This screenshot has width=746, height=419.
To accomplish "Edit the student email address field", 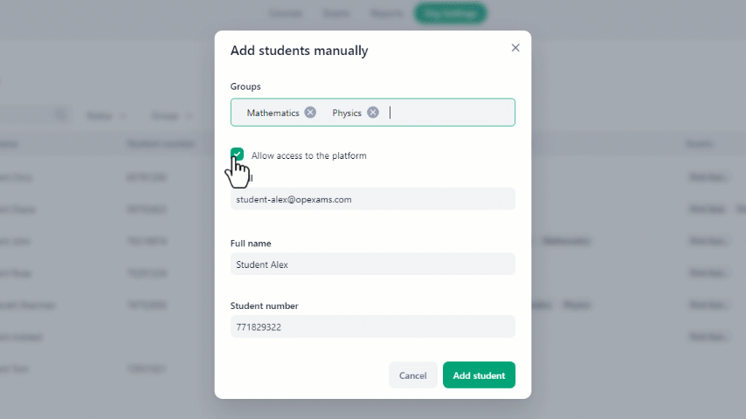I will click(372, 199).
